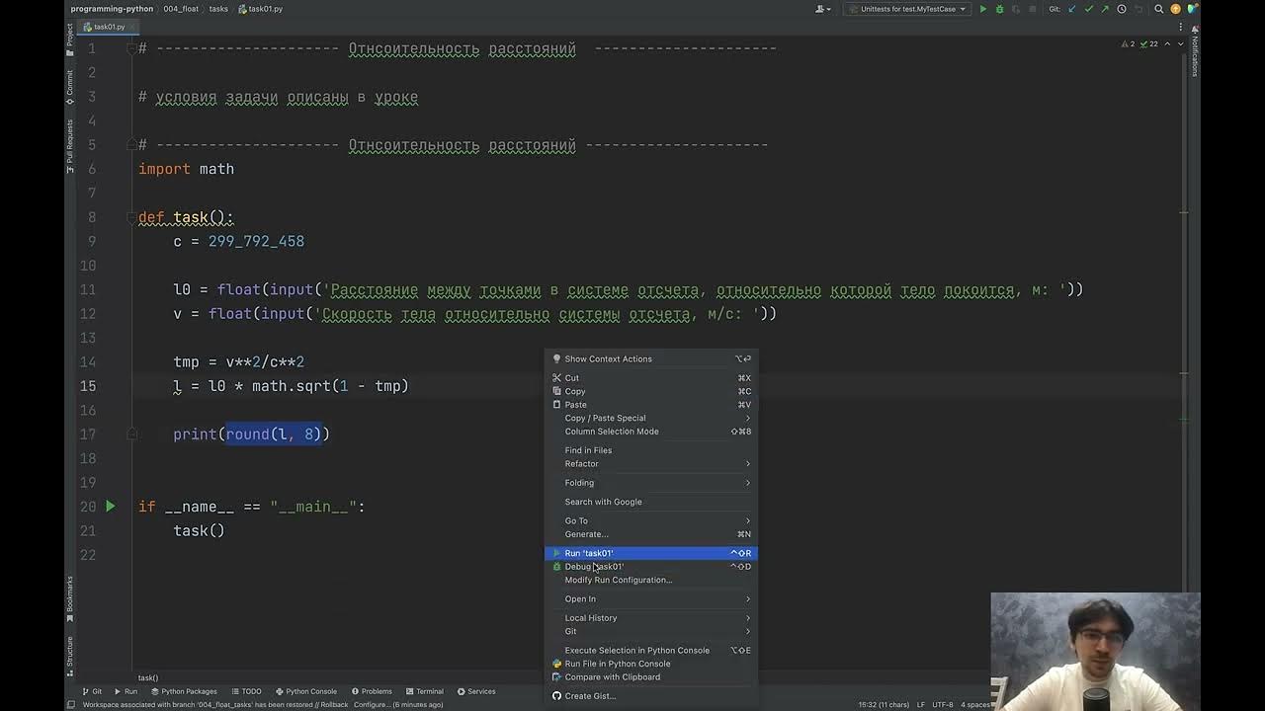The width and height of the screenshot is (1265, 711).
Task: Start debugging with the bug icon in toolbar
Action: pyautogui.click(x=999, y=9)
